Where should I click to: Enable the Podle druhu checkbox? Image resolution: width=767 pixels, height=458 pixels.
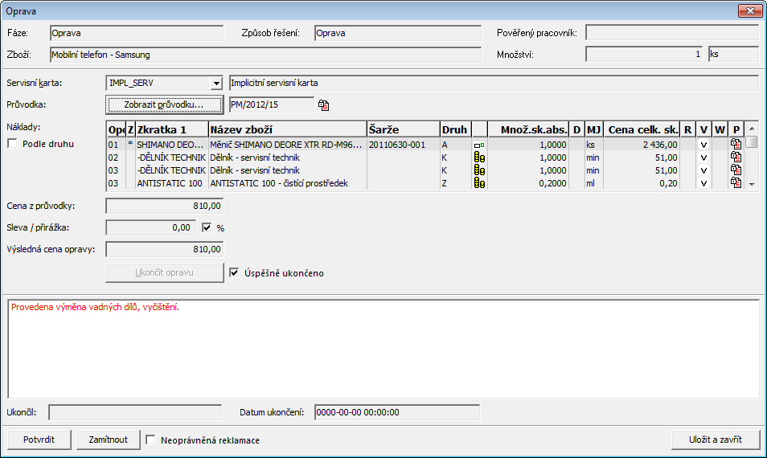point(13,144)
